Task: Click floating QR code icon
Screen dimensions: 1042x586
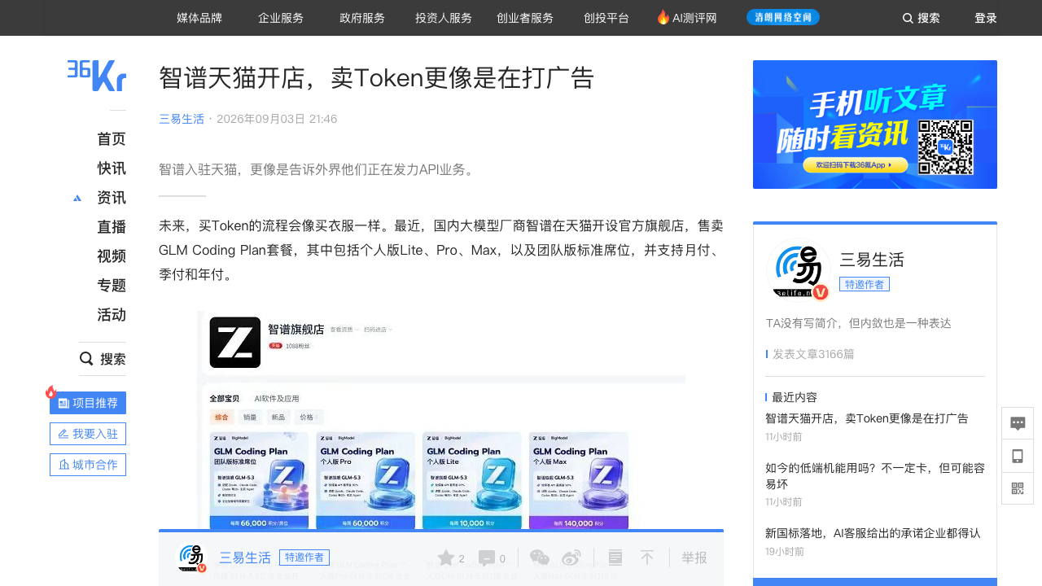Action: [x=1018, y=488]
